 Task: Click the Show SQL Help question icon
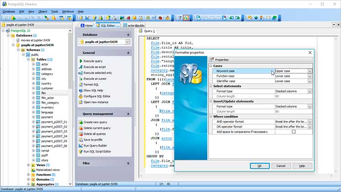click(81, 91)
